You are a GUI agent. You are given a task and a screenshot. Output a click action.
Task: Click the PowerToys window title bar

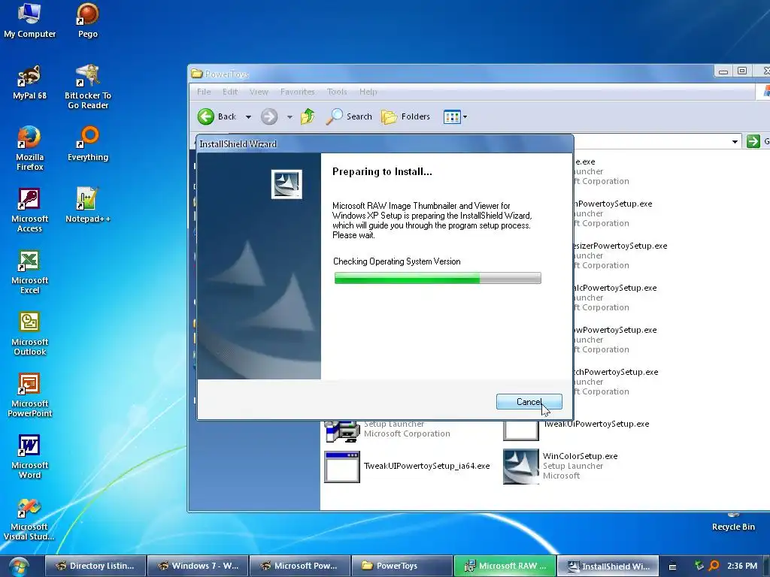coord(451,74)
